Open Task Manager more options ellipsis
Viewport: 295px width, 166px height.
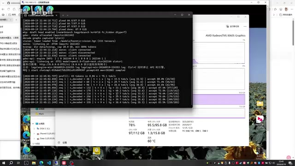click(x=245, y=26)
